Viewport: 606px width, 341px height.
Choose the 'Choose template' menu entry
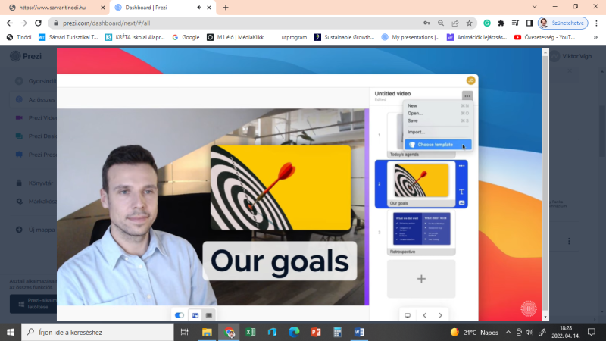(439, 144)
